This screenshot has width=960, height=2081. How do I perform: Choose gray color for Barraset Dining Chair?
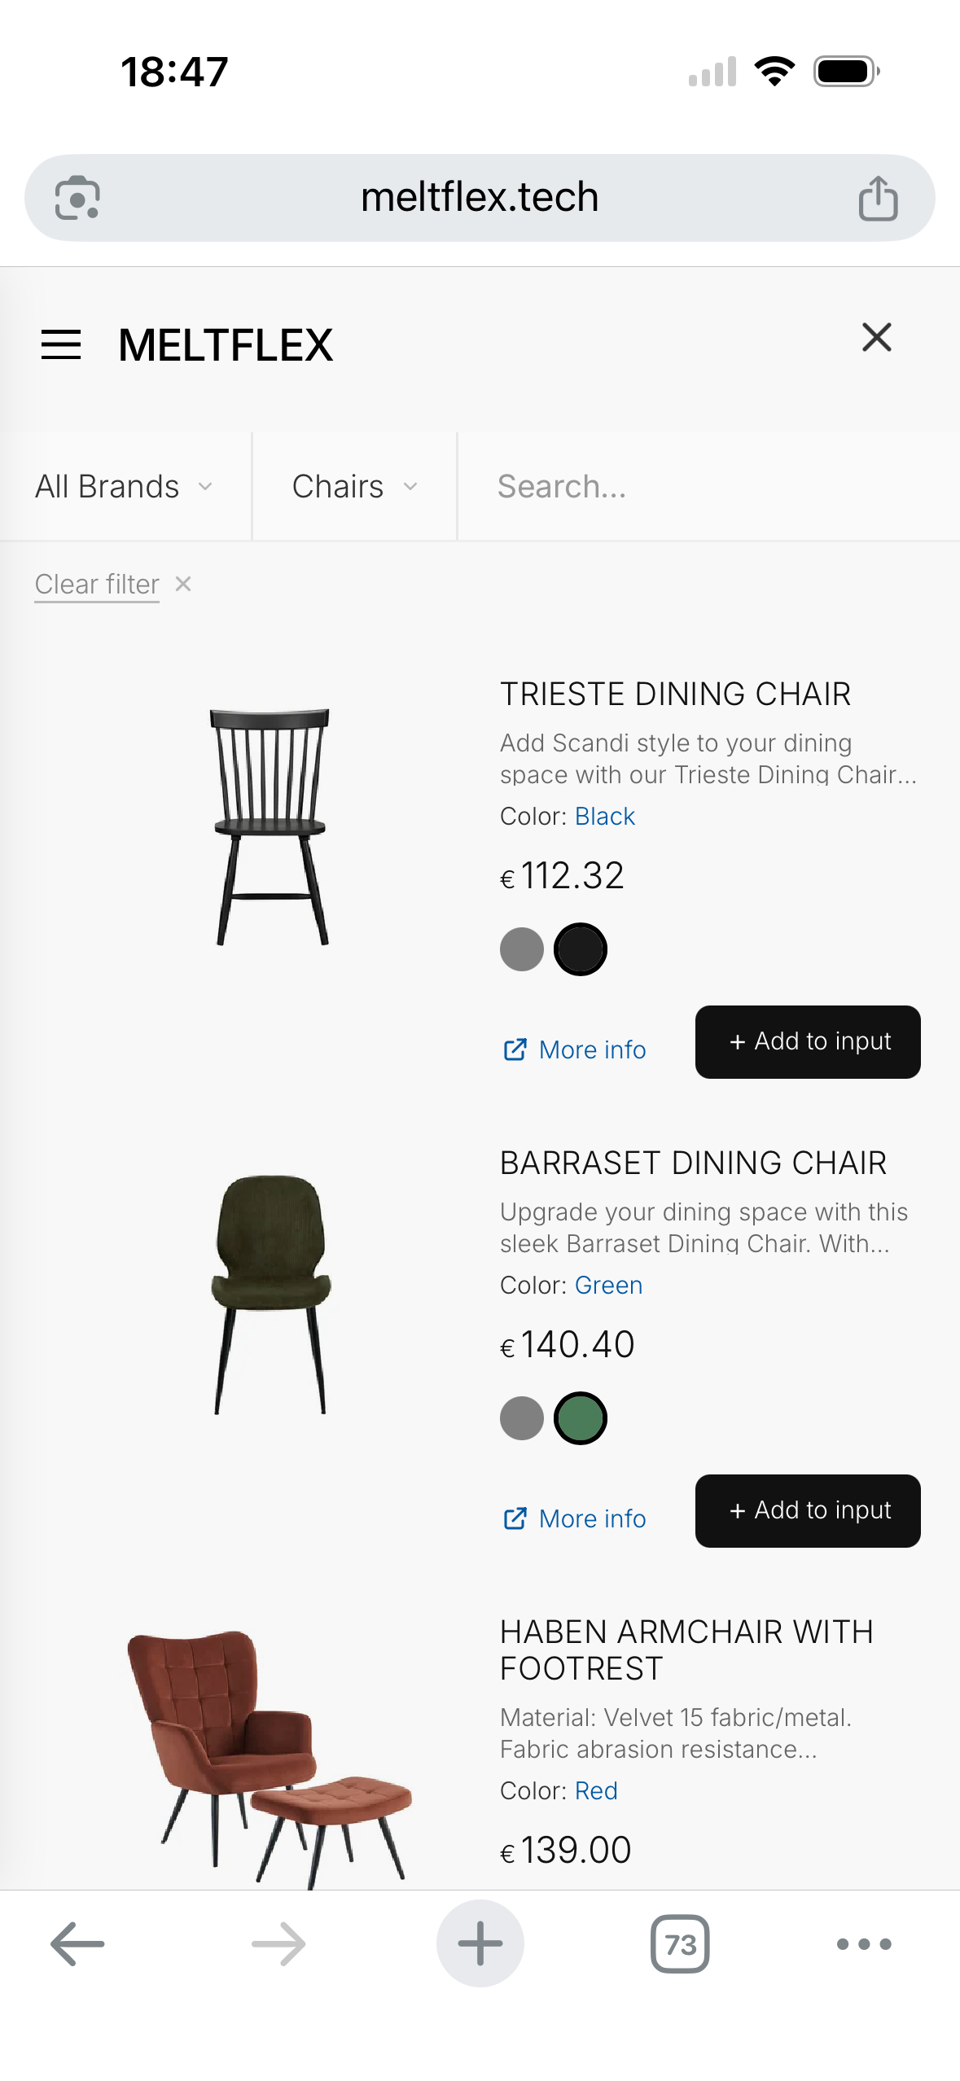522,1418
